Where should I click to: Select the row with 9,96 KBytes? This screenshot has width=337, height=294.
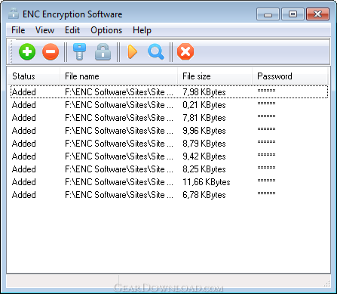169,131
